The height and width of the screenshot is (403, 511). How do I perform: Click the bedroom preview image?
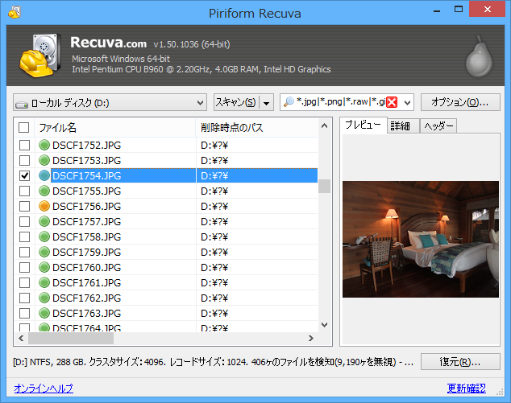tap(420, 239)
